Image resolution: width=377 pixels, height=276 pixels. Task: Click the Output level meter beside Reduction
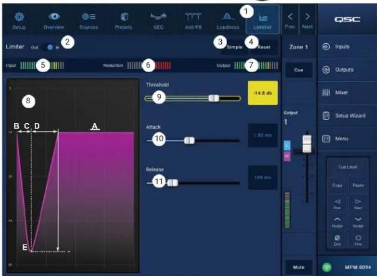pyautogui.click(x=256, y=66)
